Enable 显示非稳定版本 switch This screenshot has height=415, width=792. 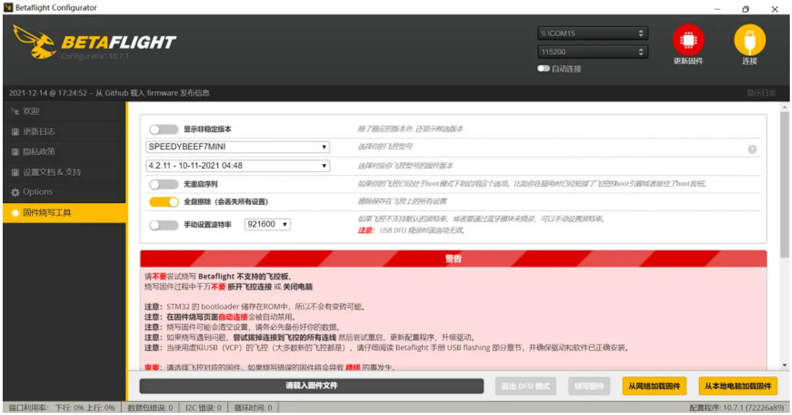pyautogui.click(x=164, y=129)
